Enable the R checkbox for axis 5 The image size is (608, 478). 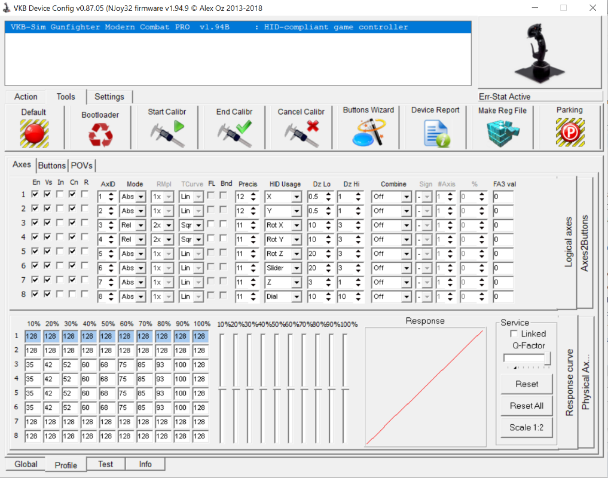click(85, 251)
